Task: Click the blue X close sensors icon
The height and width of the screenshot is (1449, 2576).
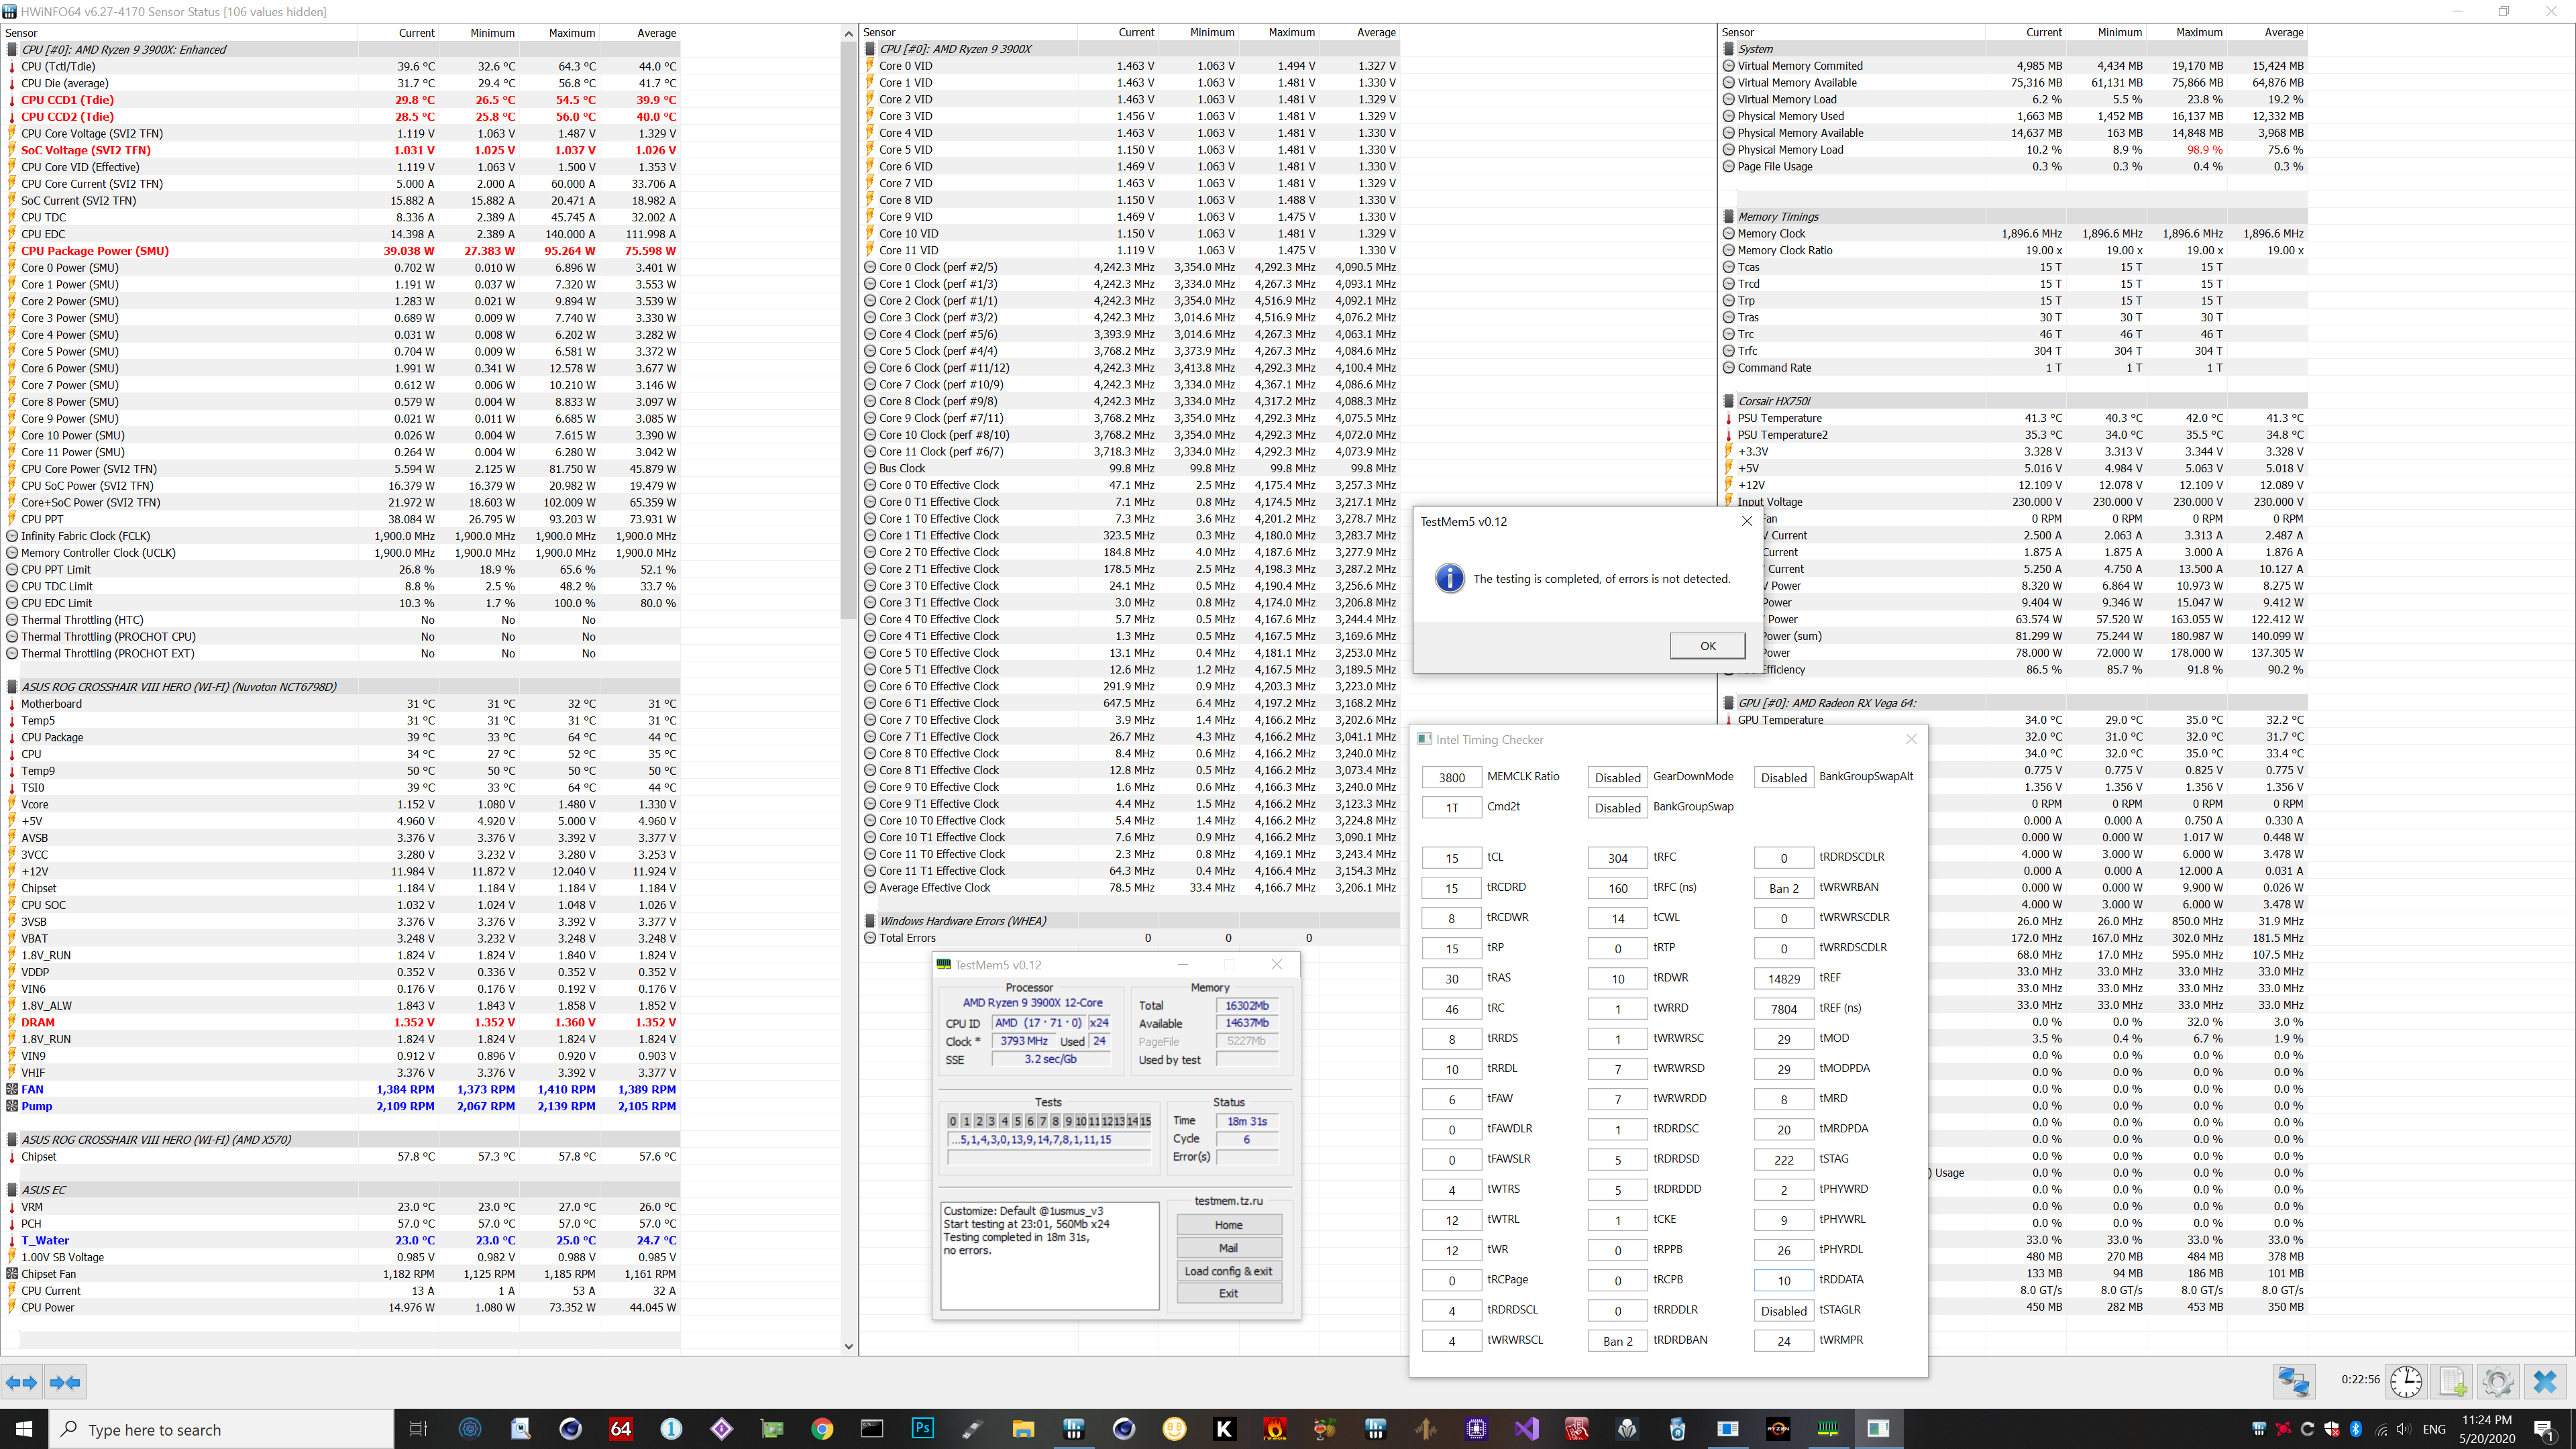Action: click(x=2545, y=1382)
